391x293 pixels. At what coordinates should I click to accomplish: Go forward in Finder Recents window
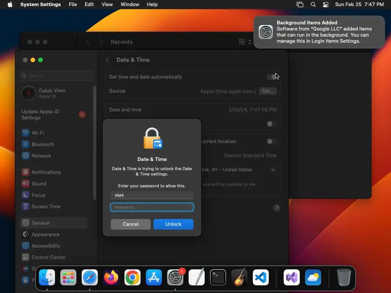coord(101,42)
